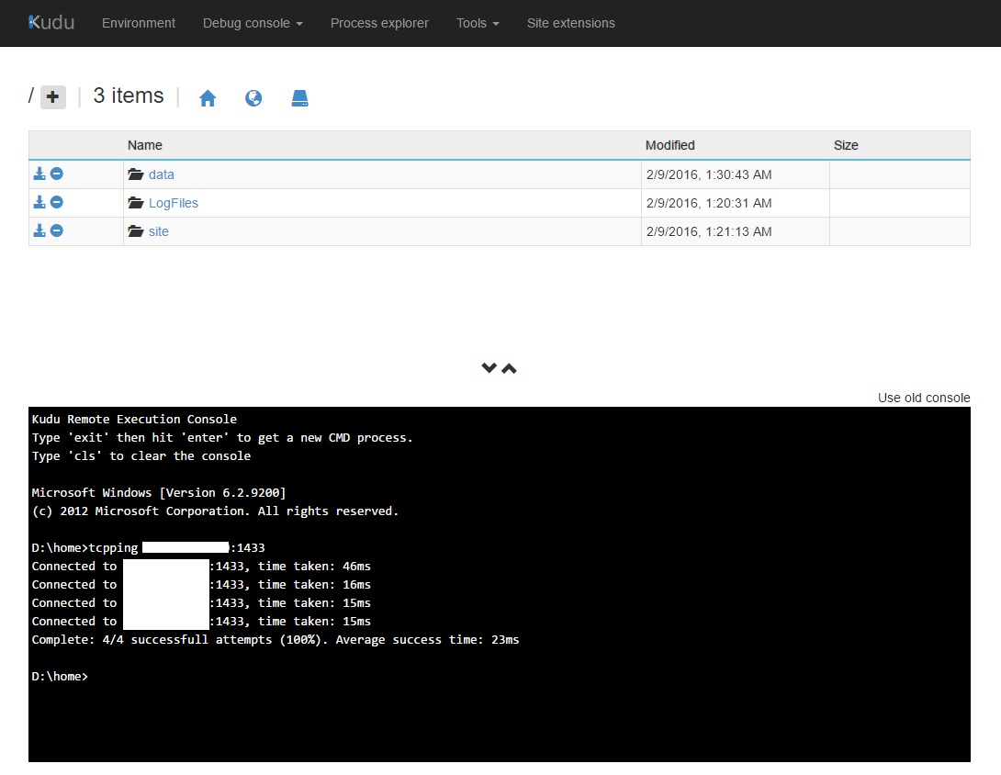Click folder icon next to site
Viewport: 1001px width, 775px height.
coord(135,231)
